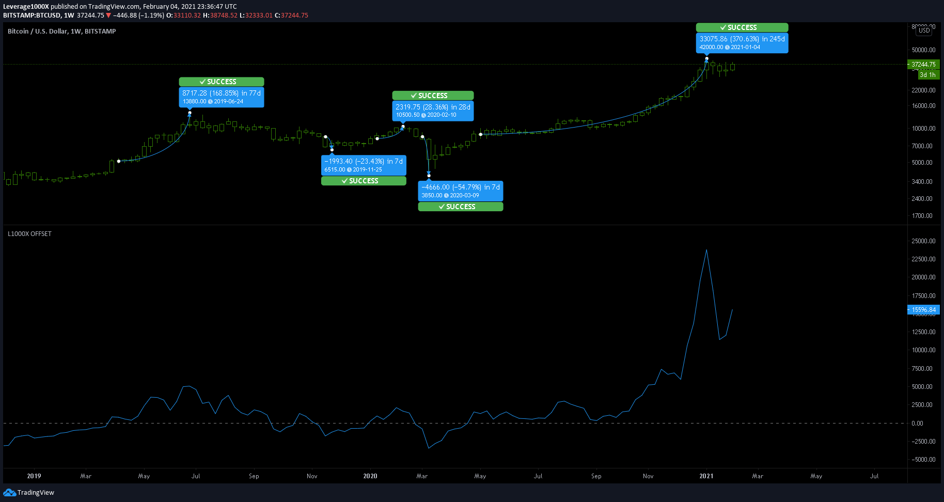The image size is (944, 502).
Task: Click clock icon beside 2019-11-25 date
Action: pyautogui.click(x=349, y=170)
